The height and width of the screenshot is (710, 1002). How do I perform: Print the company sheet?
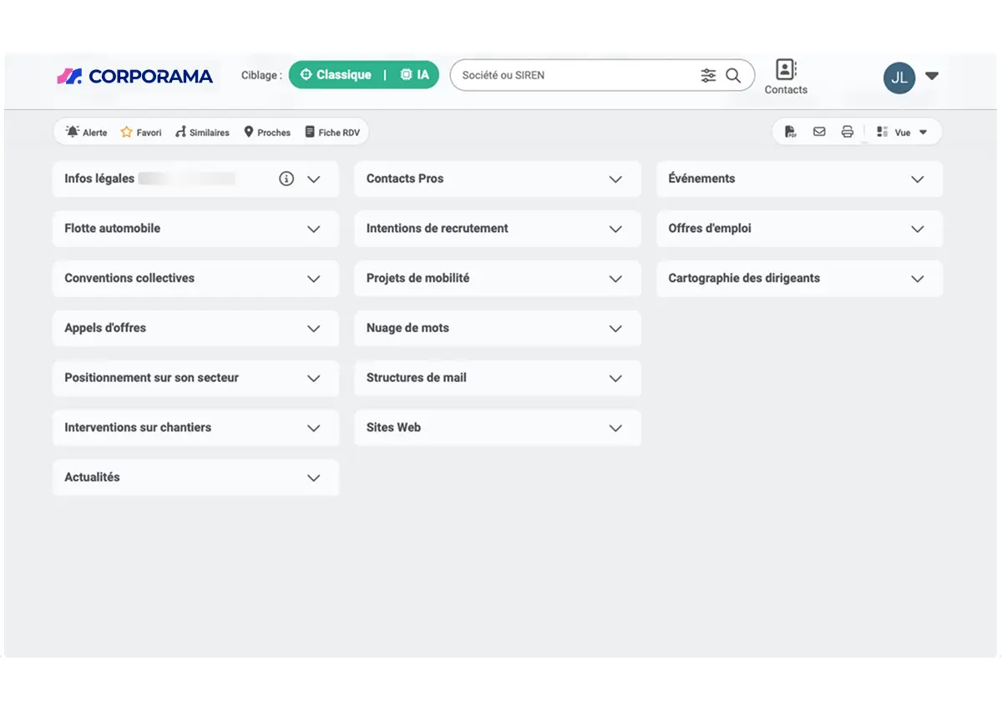848,132
